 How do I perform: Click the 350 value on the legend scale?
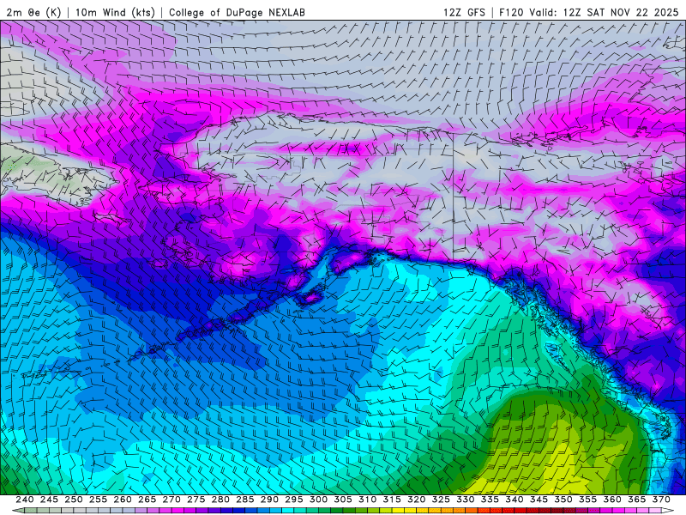point(563,500)
